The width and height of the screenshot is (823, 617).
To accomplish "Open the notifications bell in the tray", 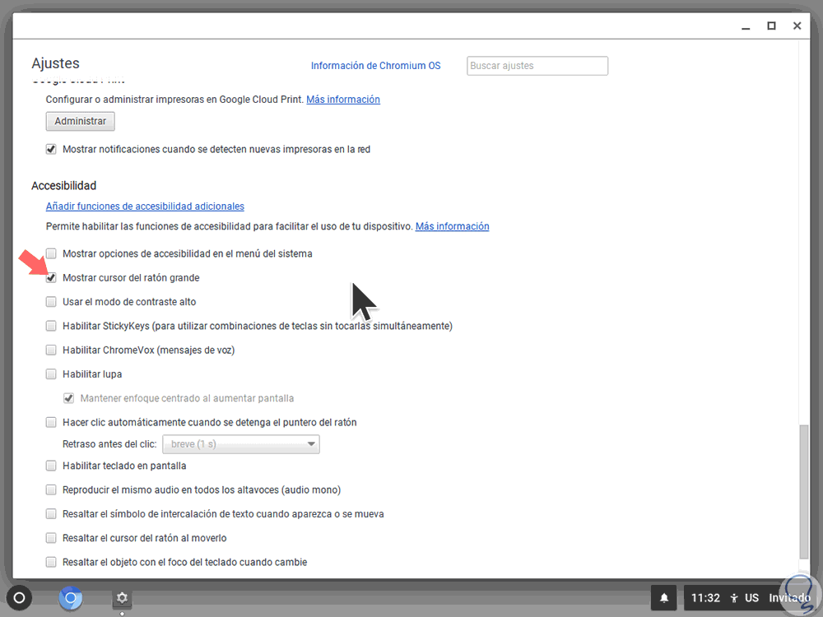I will (x=664, y=598).
